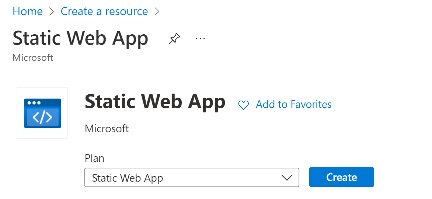The width and height of the screenshot is (432, 199).
Task: Click the bold product heading beside the logo
Action: (x=155, y=102)
